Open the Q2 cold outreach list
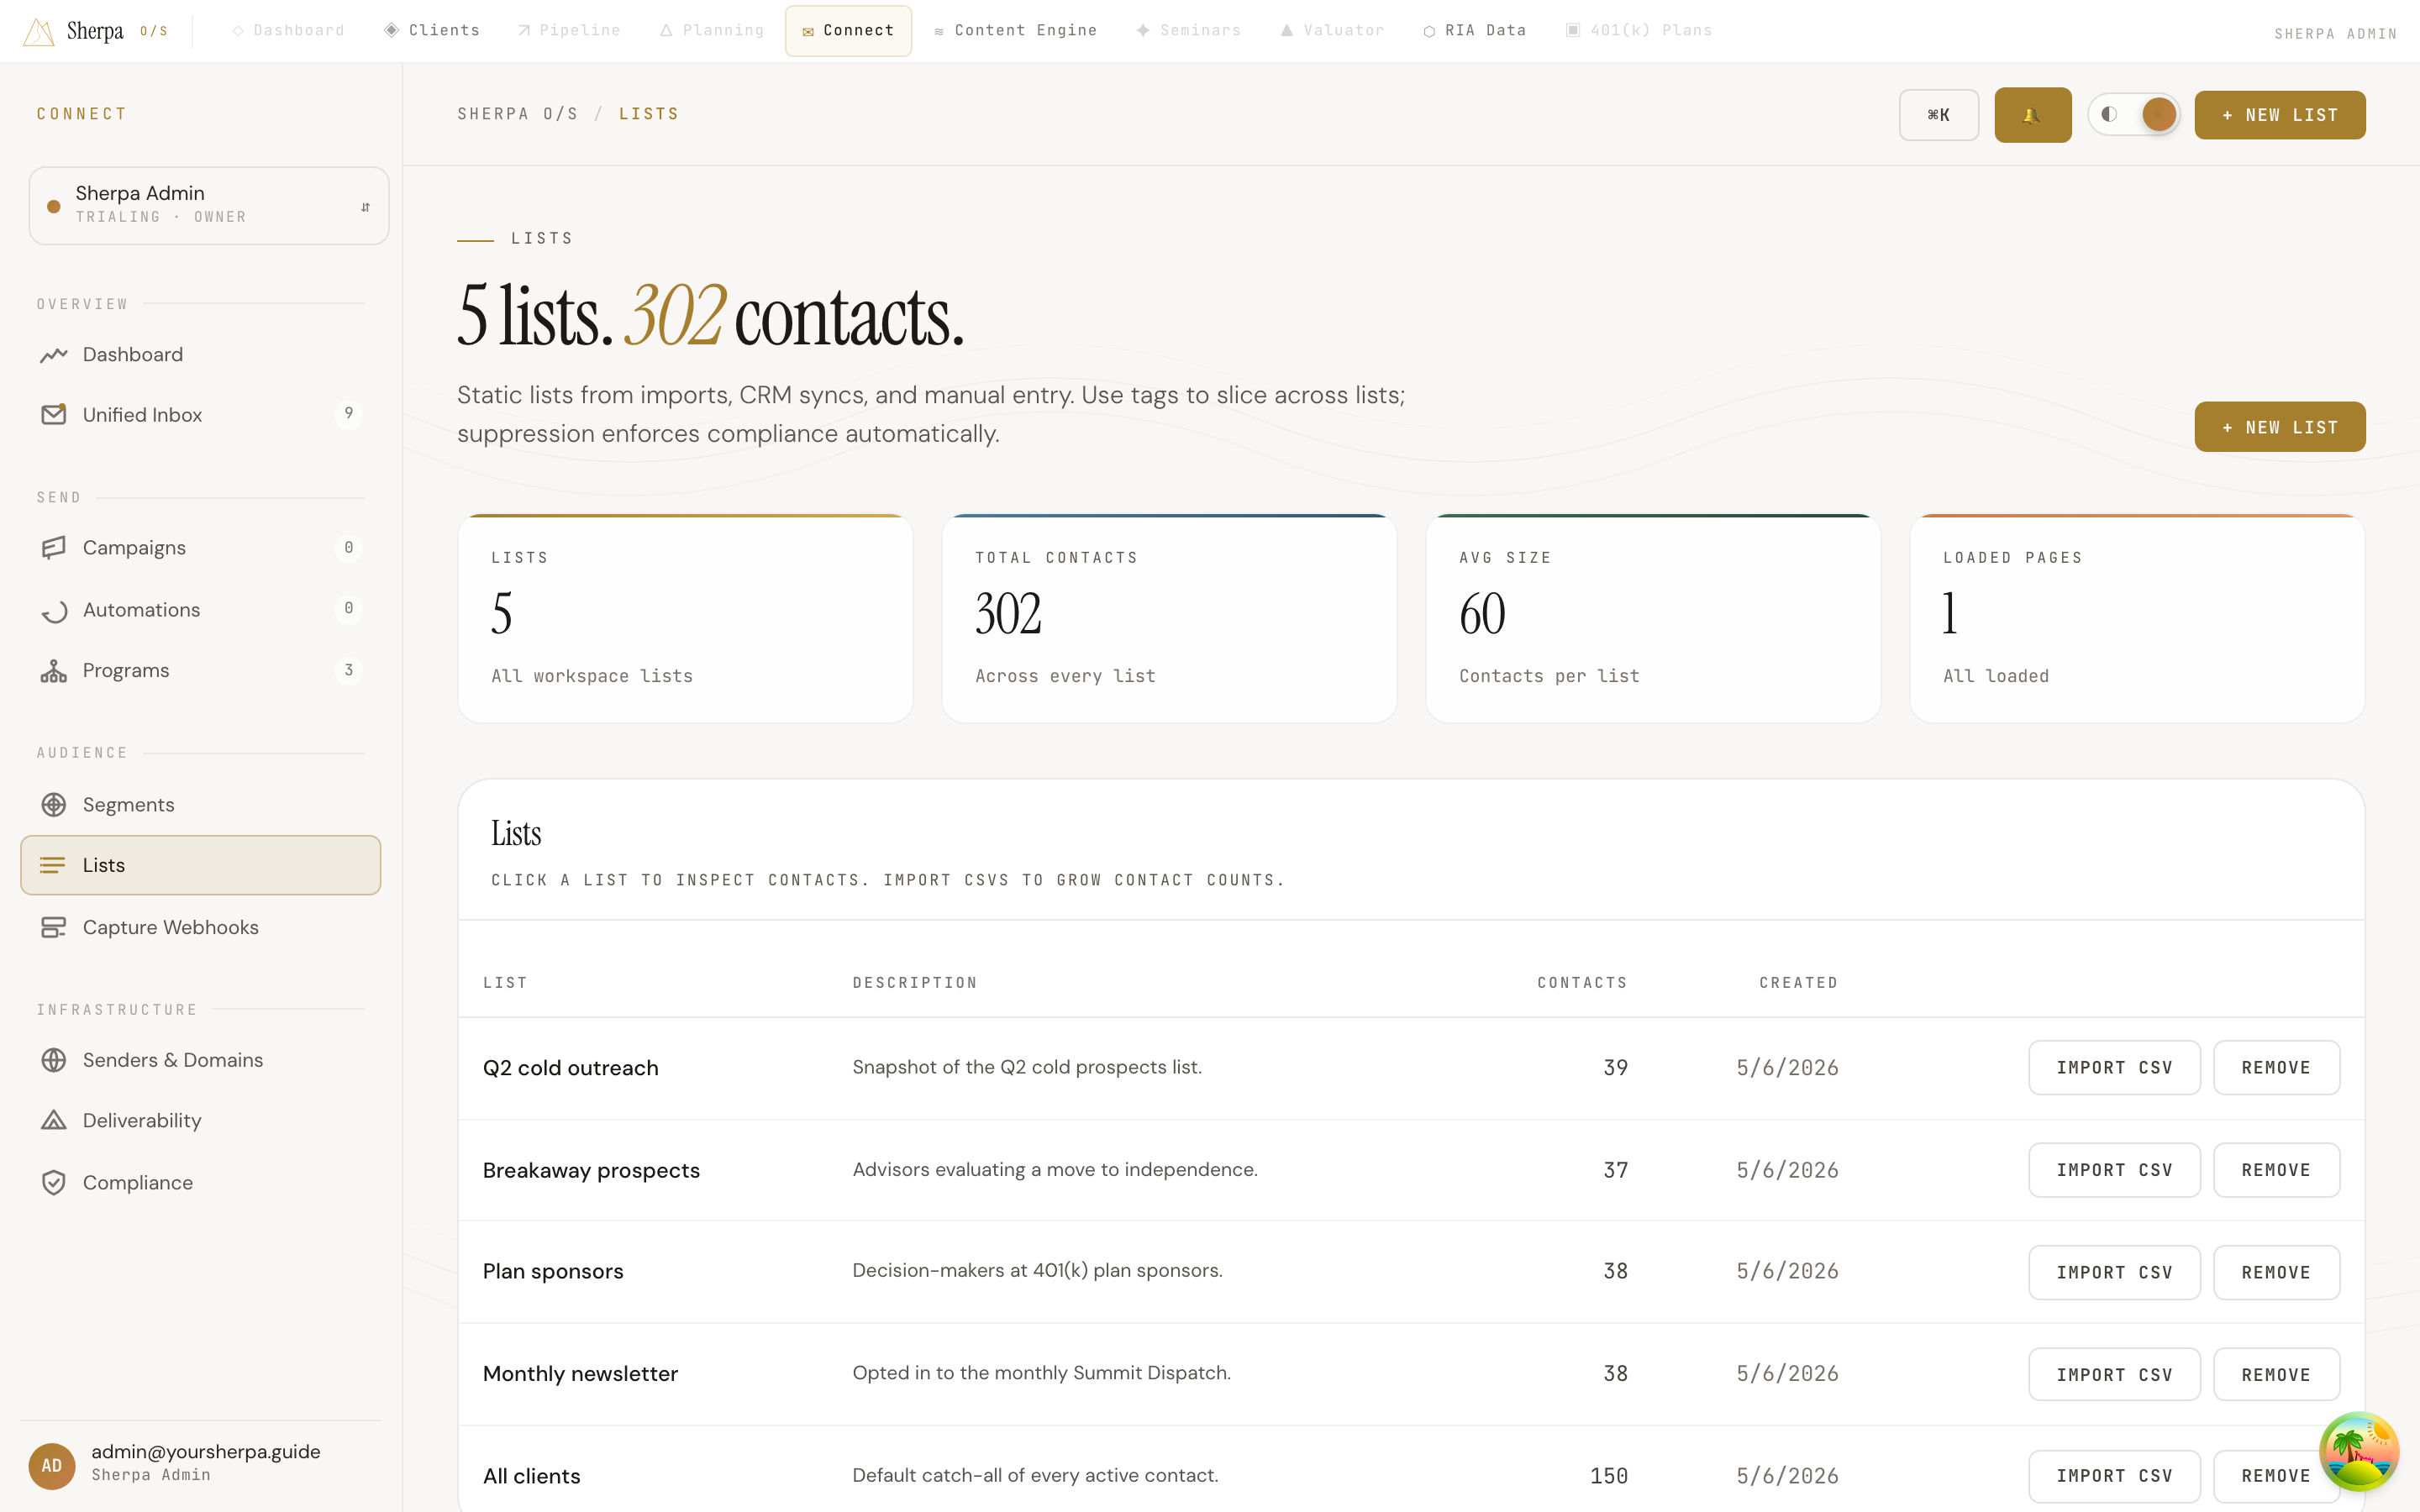The width and height of the screenshot is (2420, 1512). point(570,1067)
